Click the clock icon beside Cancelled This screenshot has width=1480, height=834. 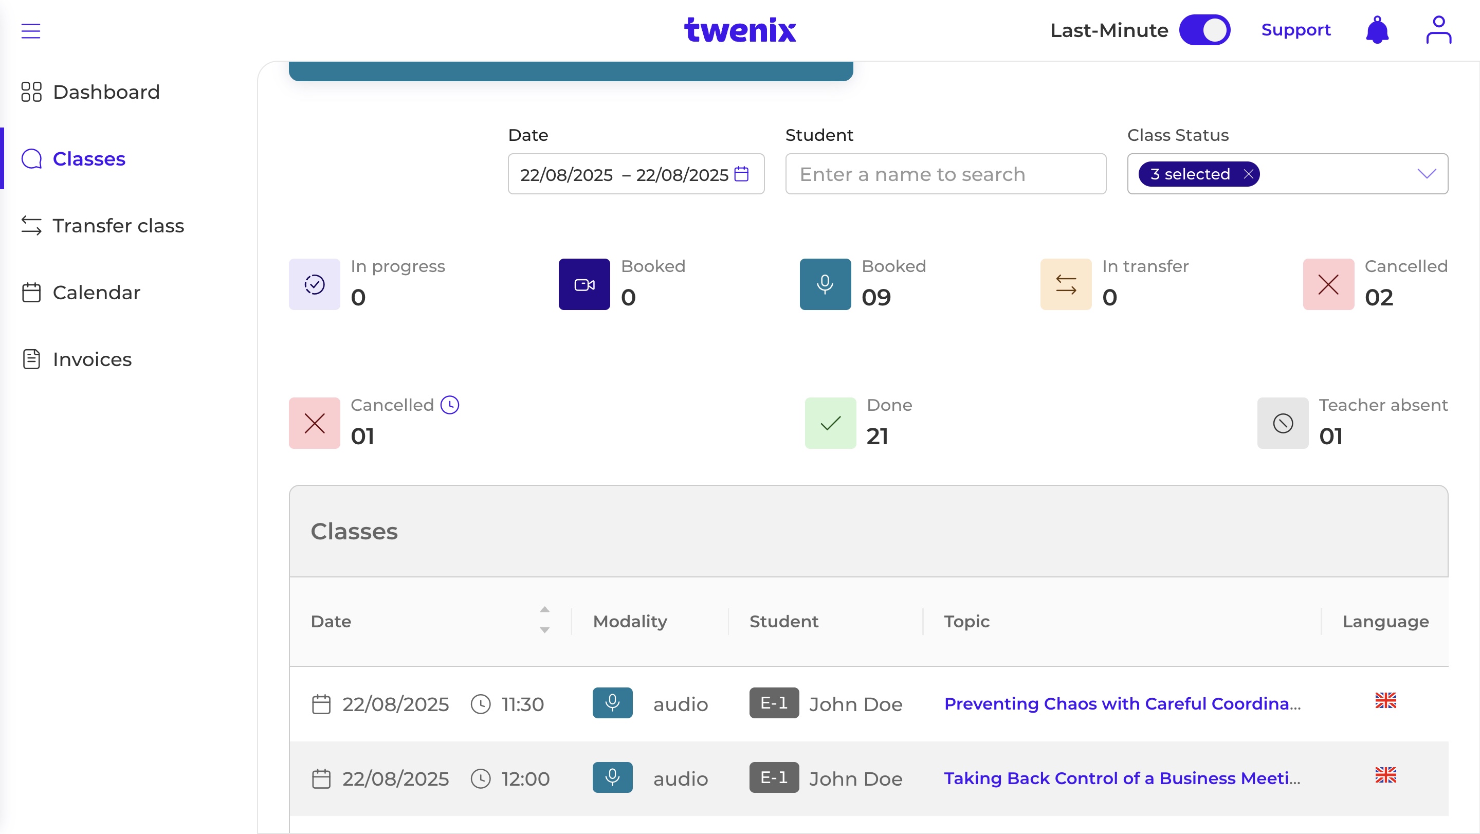(450, 405)
